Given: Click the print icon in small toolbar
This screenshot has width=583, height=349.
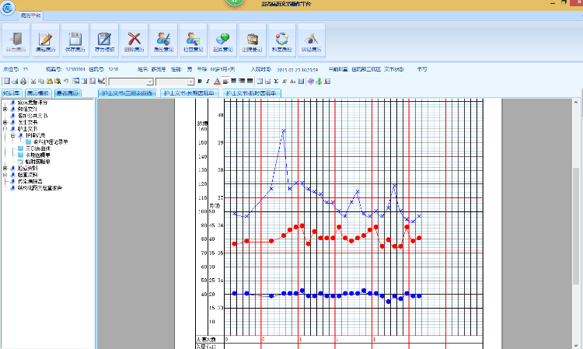Looking at the screenshot, I should click(23, 81).
